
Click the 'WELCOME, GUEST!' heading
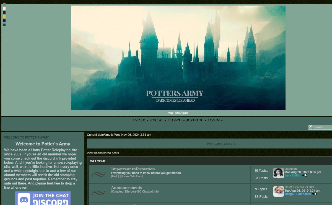(x=221, y=144)
